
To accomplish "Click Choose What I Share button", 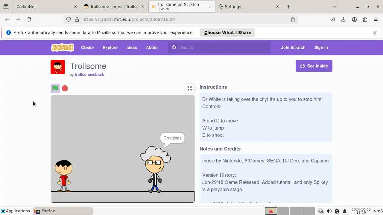I will 227,33.
